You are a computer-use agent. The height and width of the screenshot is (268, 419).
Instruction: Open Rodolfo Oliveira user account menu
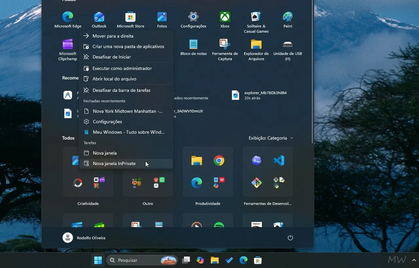(84, 238)
